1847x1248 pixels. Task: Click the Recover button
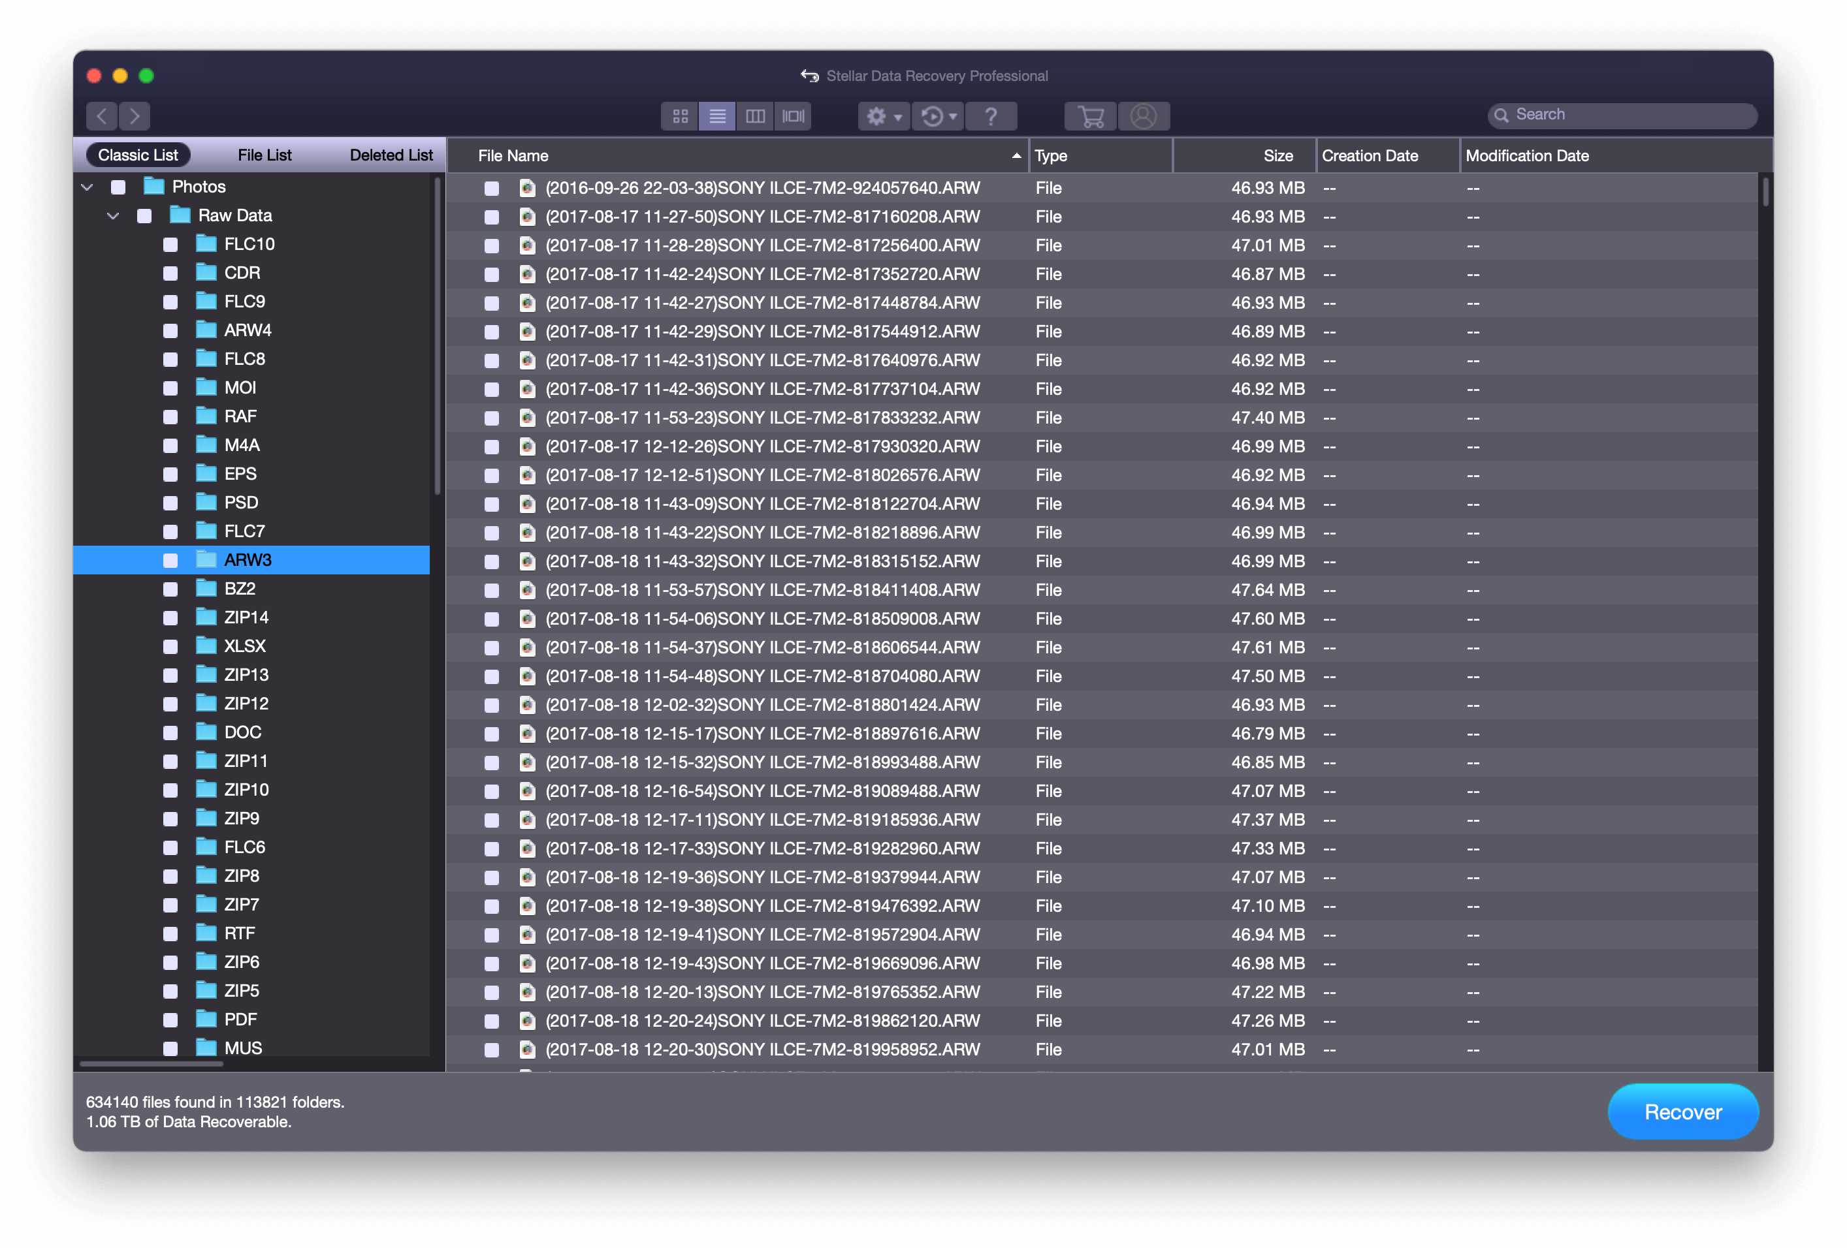(x=1682, y=1112)
